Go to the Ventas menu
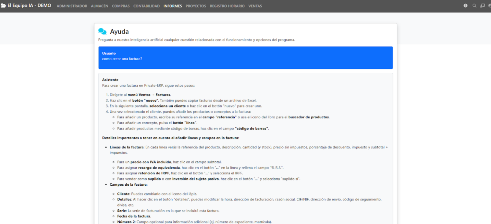The image size is (491, 224). 255,6
